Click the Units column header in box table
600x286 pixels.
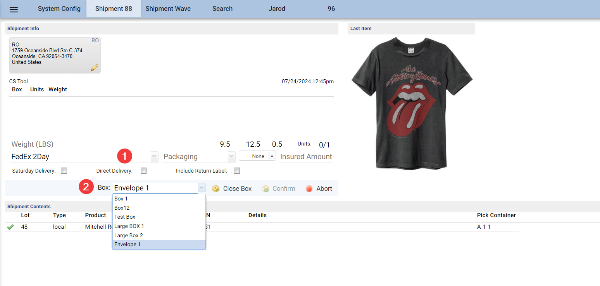37,89
